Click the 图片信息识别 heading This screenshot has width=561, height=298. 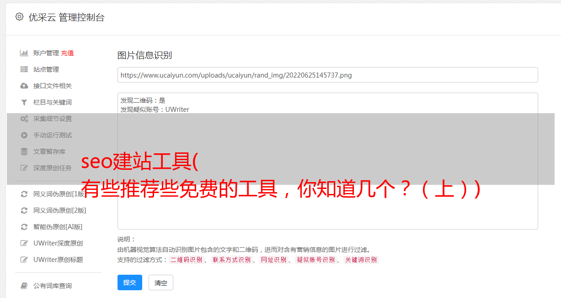click(144, 56)
